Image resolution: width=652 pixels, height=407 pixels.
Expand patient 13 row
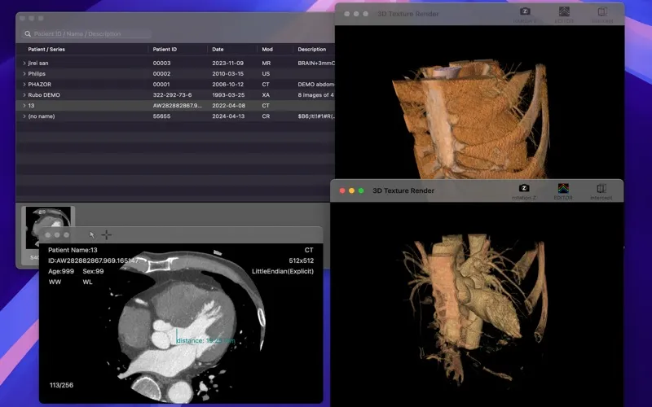[x=24, y=106]
